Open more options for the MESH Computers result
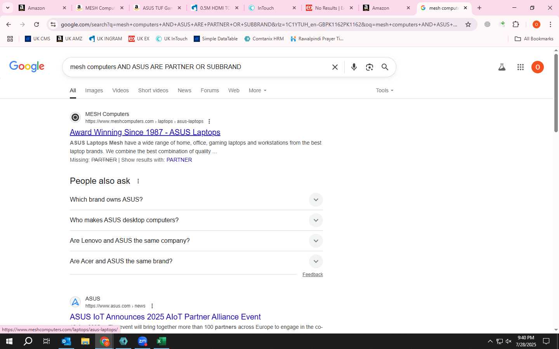 (209, 121)
